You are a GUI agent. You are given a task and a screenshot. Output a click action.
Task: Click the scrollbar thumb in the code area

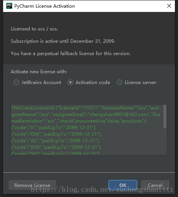165,117
